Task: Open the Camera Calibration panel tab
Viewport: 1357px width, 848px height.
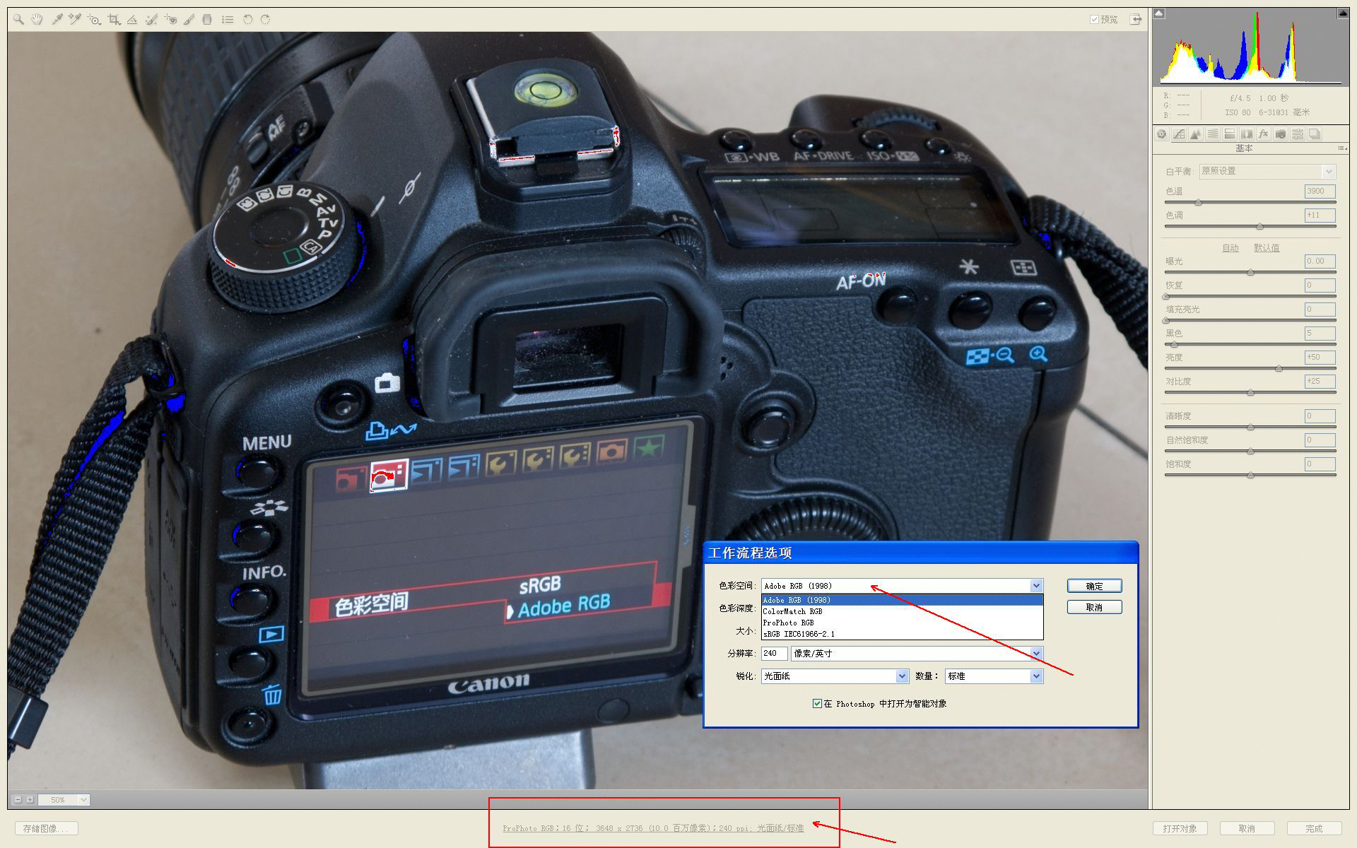Action: [x=1281, y=134]
